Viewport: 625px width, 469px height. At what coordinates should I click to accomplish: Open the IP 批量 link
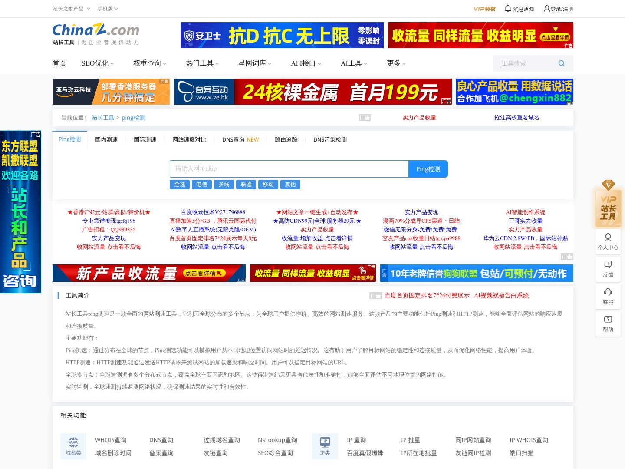(x=411, y=440)
